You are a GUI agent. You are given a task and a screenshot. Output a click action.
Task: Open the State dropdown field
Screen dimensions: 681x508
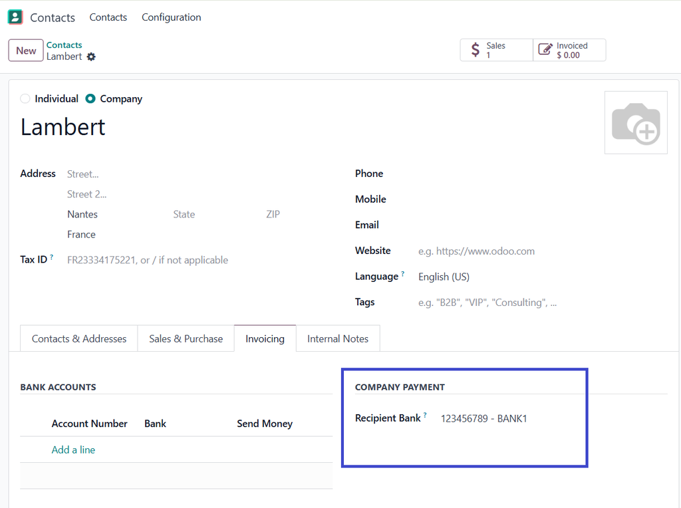tap(216, 215)
